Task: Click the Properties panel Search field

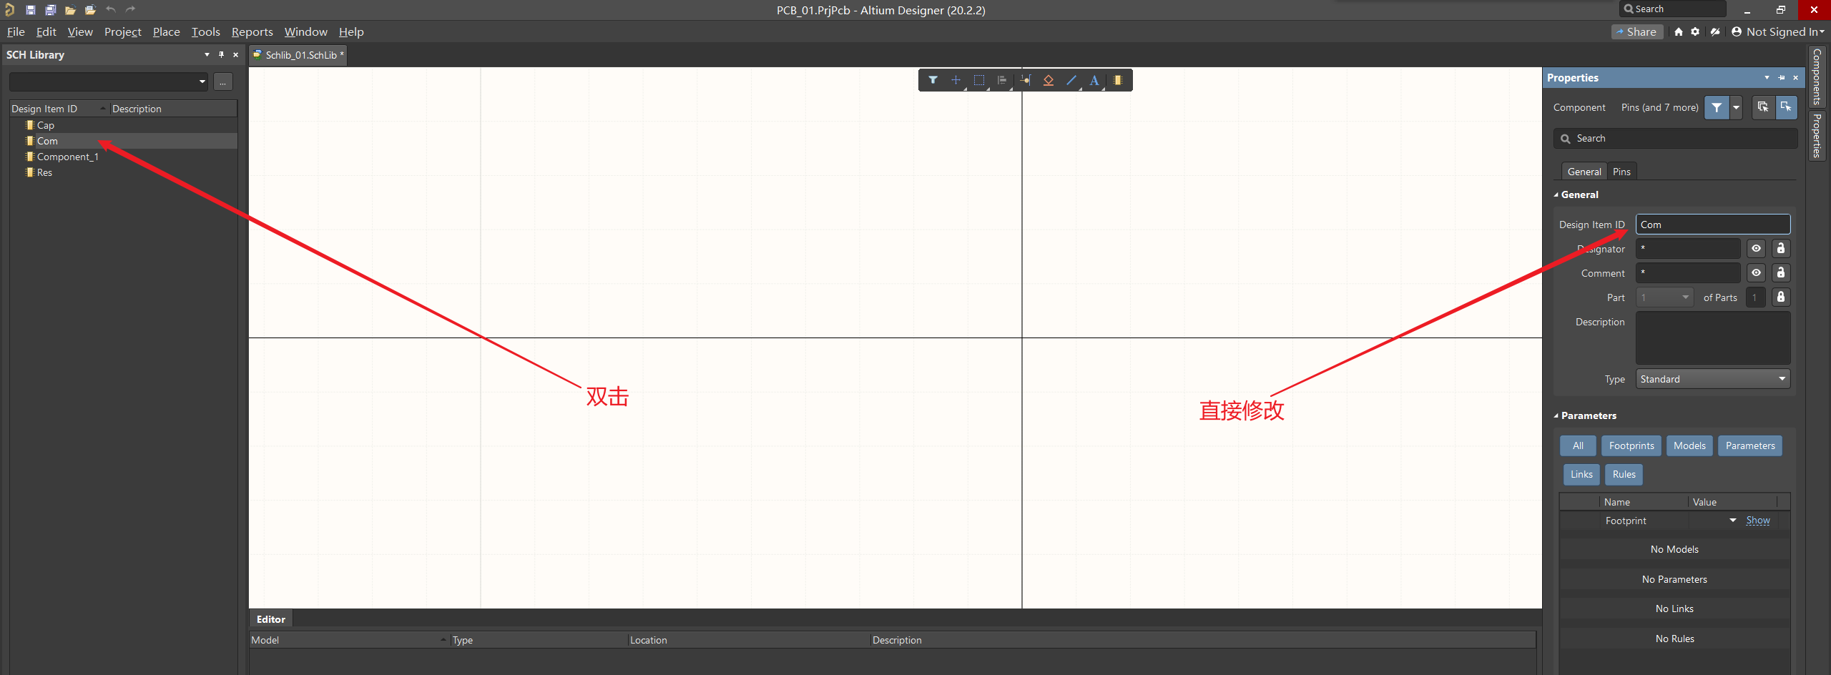Action: coord(1675,139)
